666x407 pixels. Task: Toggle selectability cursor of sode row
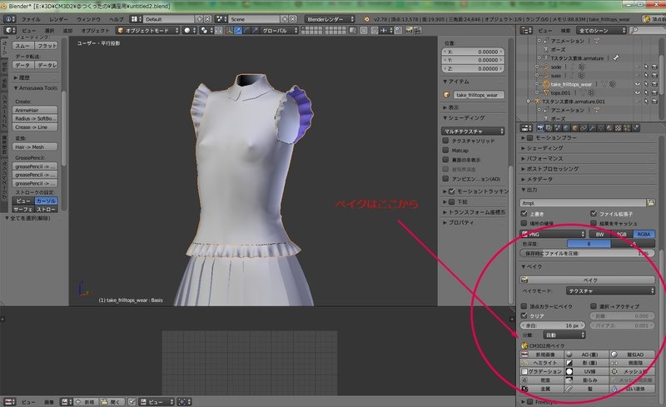coord(646,67)
